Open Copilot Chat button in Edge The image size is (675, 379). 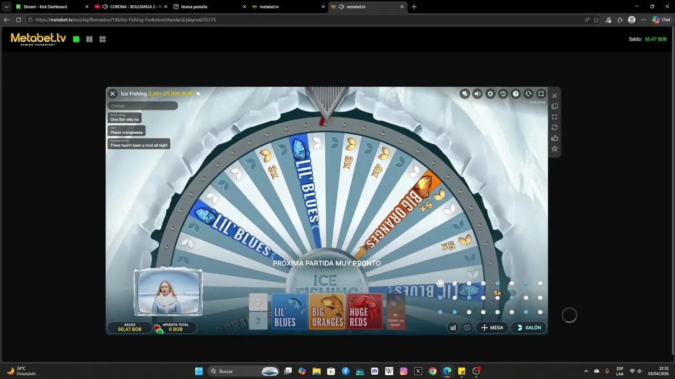[661, 19]
